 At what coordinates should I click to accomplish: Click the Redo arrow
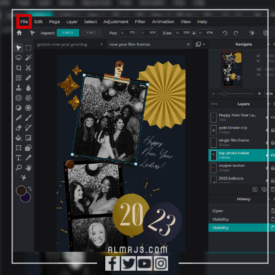(236, 33)
